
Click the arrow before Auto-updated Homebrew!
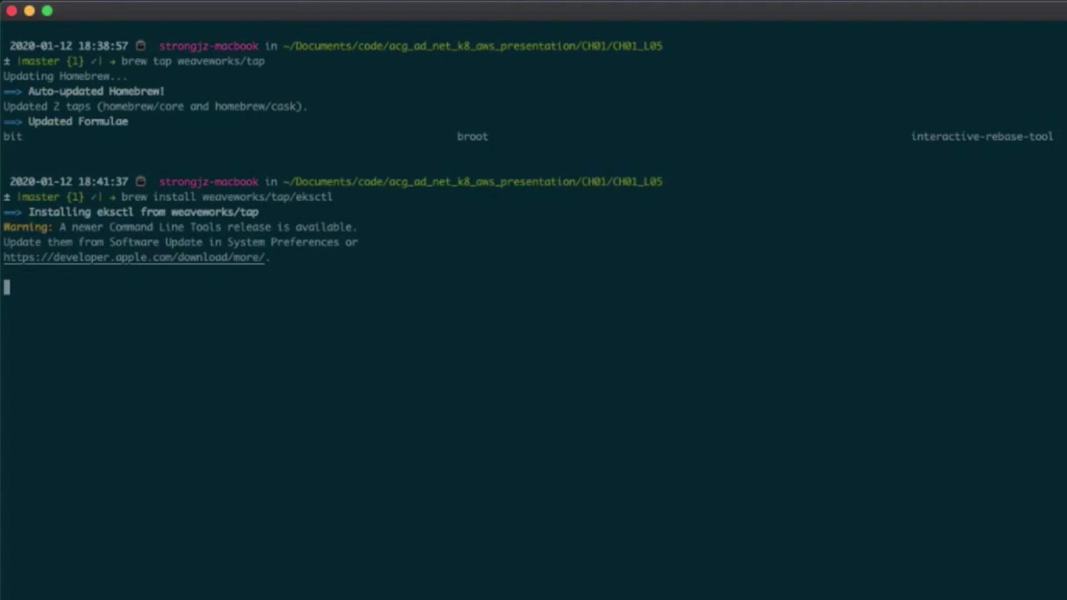click(12, 92)
